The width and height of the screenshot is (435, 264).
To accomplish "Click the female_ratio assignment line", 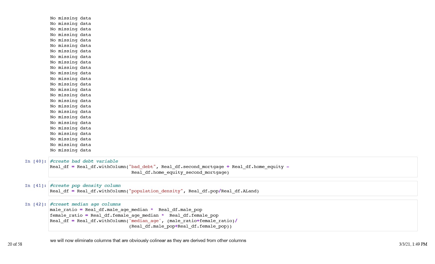I will point(134,215).
